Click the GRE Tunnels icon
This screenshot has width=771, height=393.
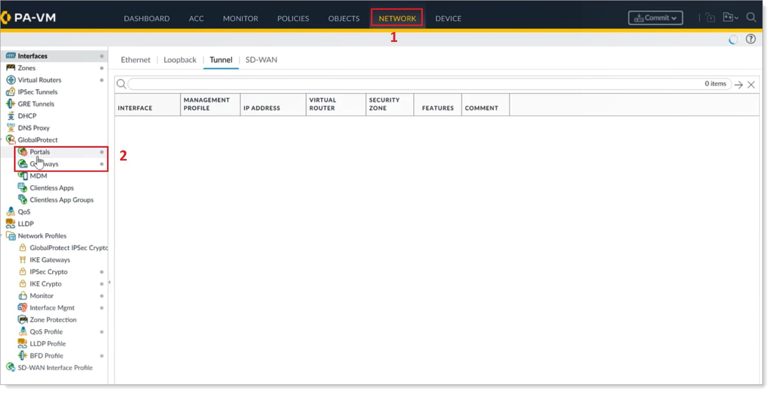(10, 104)
